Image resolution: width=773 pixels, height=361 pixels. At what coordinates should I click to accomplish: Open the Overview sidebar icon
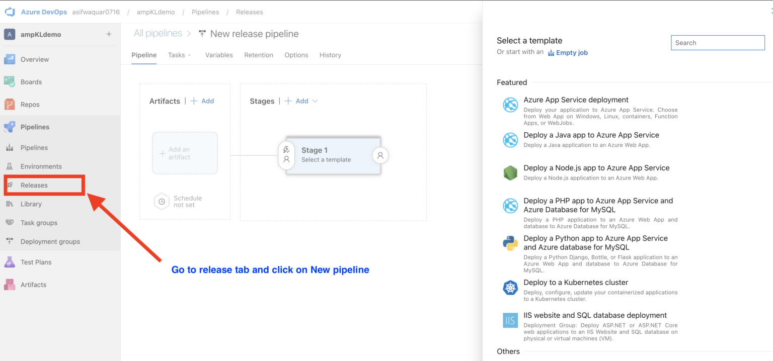tap(10, 59)
